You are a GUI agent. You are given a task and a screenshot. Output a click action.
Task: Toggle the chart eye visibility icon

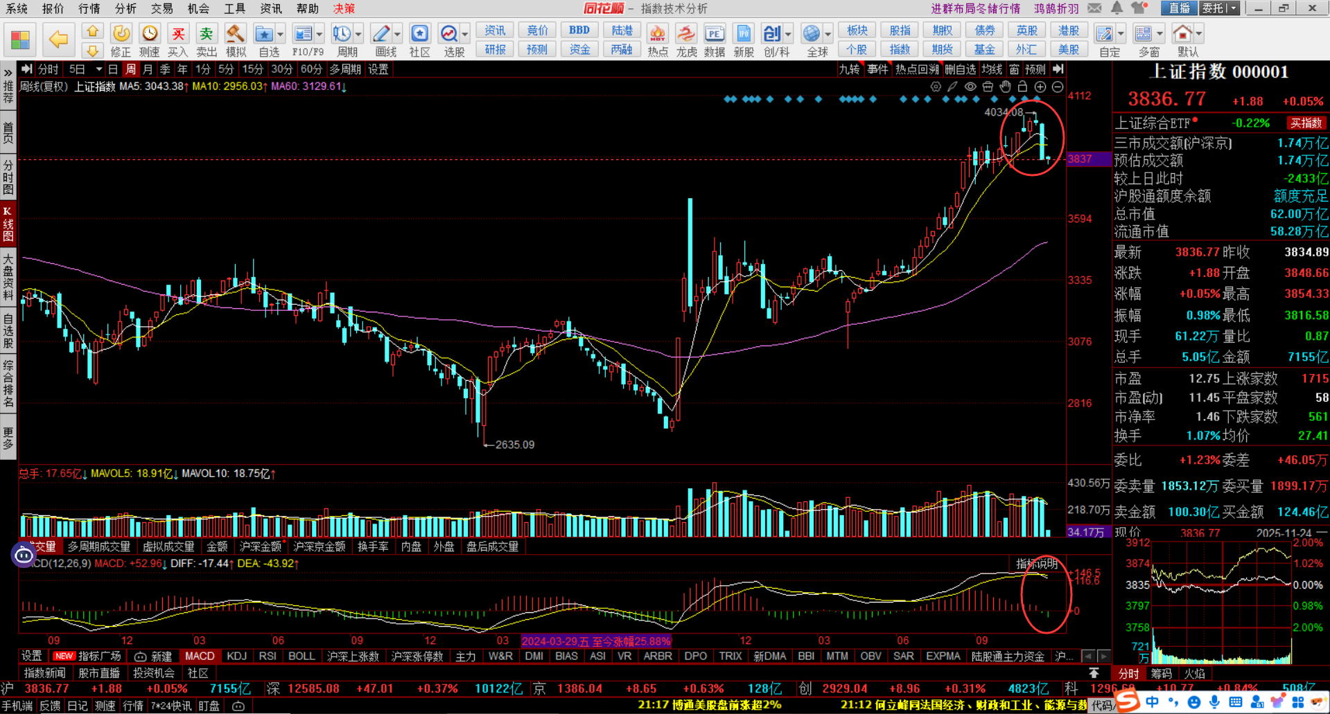[970, 87]
